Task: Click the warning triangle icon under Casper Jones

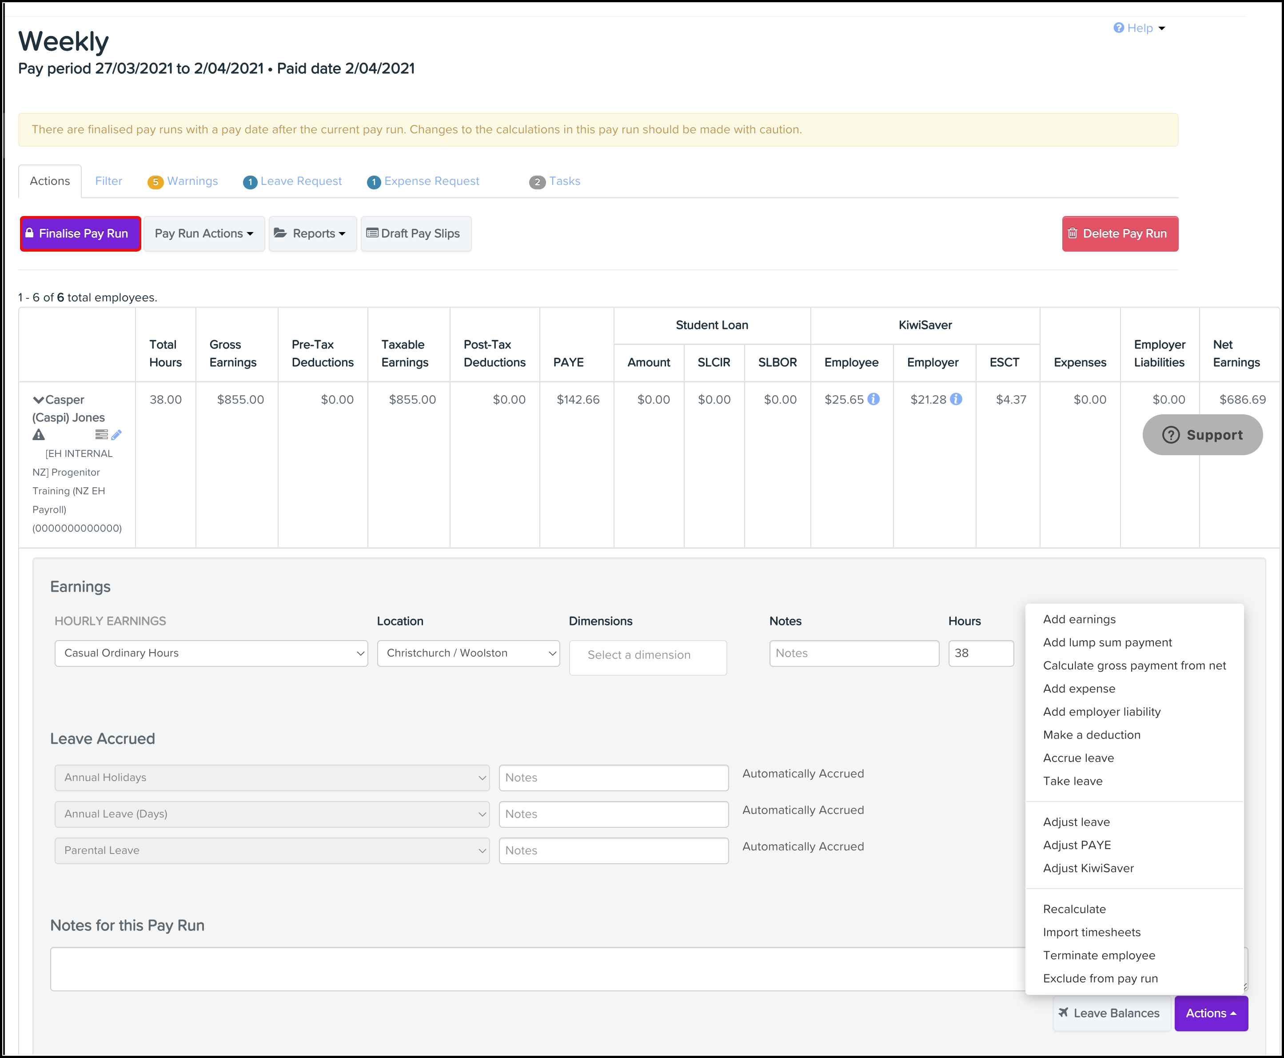Action: coord(38,435)
